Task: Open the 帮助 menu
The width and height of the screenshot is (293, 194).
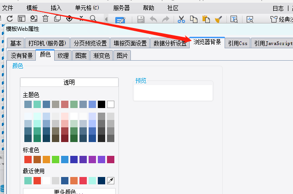Action: pos(148,8)
